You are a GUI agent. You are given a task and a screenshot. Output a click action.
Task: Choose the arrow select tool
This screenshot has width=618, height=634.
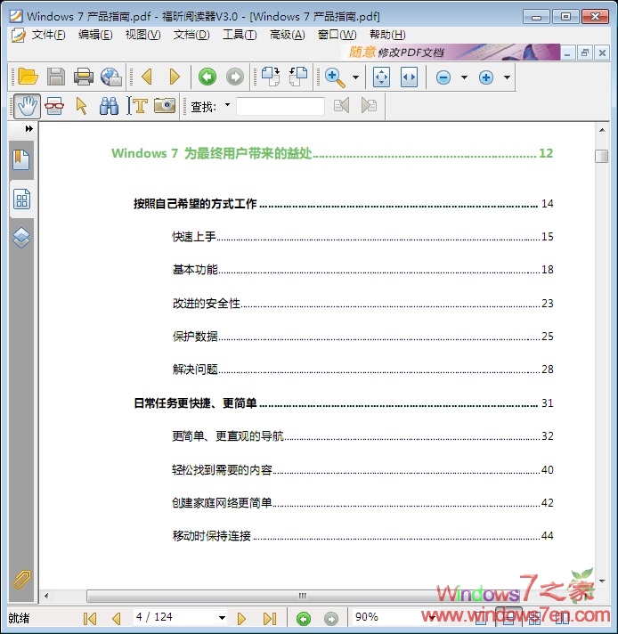pos(81,106)
